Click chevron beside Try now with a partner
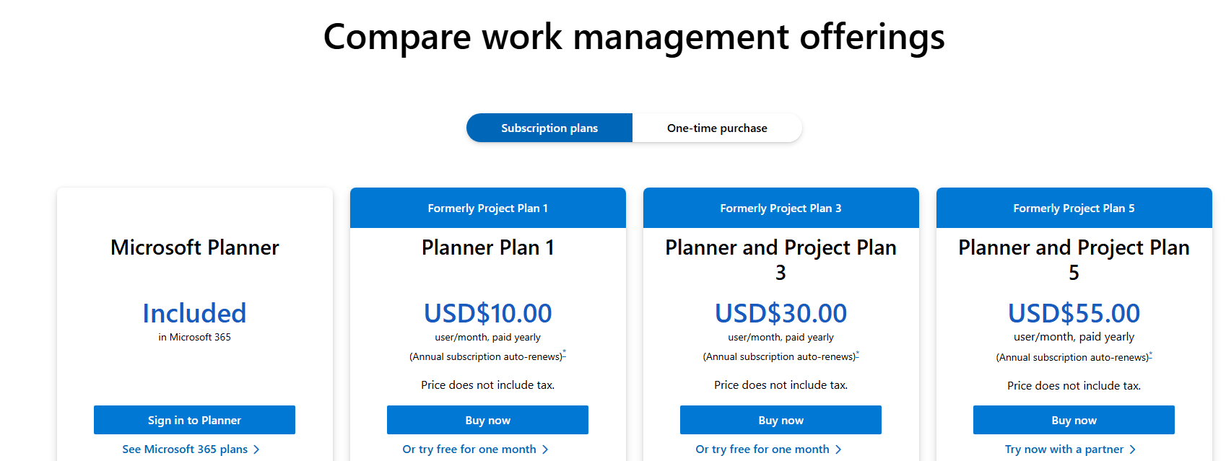1226x461 pixels. [1133, 449]
